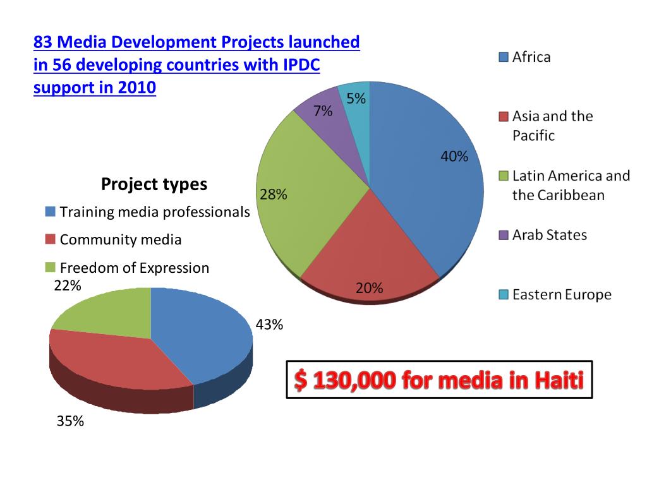Click the Arab States purple swatch
647x485 pixels.
tap(504, 235)
